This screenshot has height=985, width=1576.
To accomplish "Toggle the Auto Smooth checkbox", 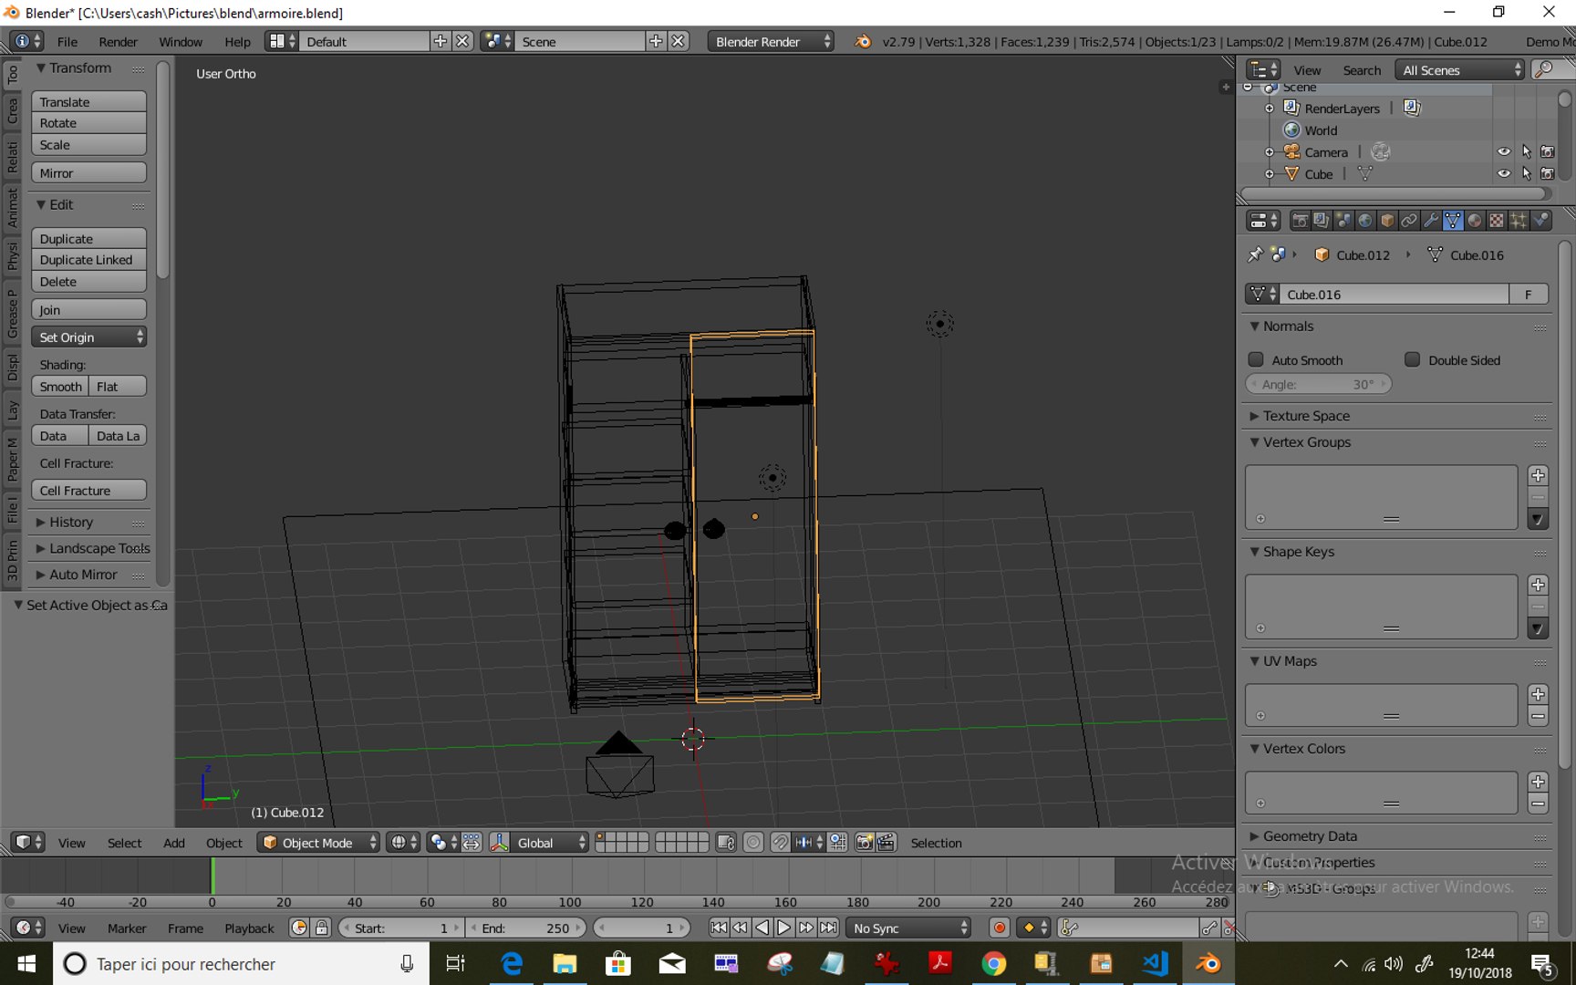I will point(1256,359).
